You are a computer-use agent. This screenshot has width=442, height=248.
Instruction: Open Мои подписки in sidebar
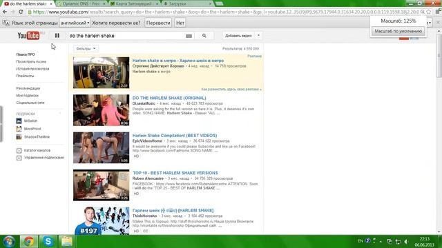tap(28, 96)
